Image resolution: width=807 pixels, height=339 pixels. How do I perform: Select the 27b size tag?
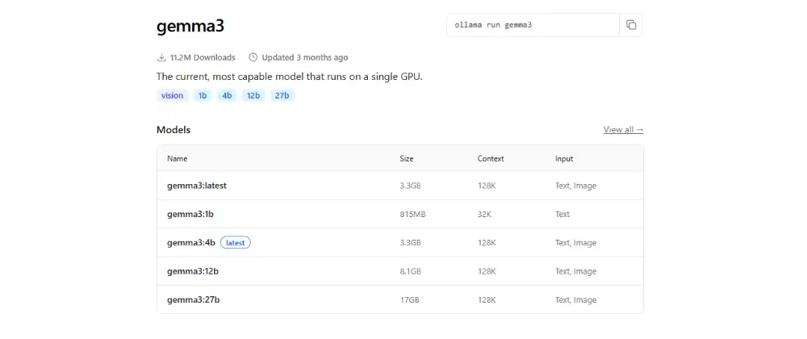(x=282, y=95)
